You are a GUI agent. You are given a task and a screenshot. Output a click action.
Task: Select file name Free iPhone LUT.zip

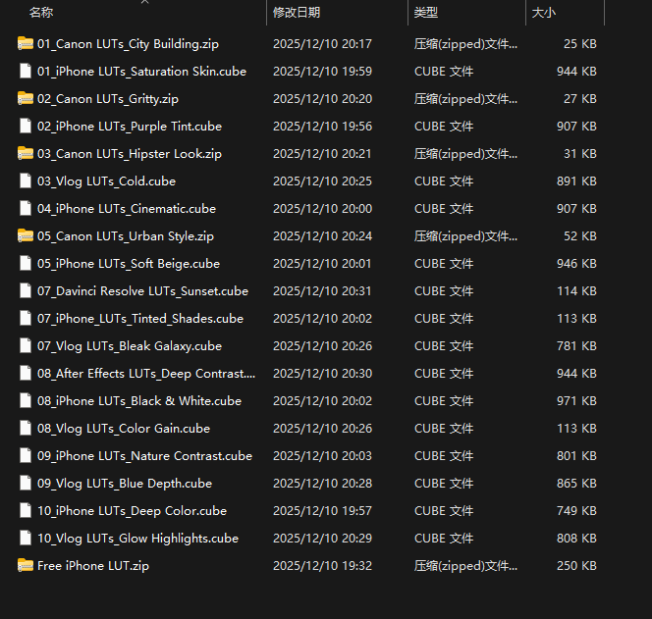pos(93,566)
